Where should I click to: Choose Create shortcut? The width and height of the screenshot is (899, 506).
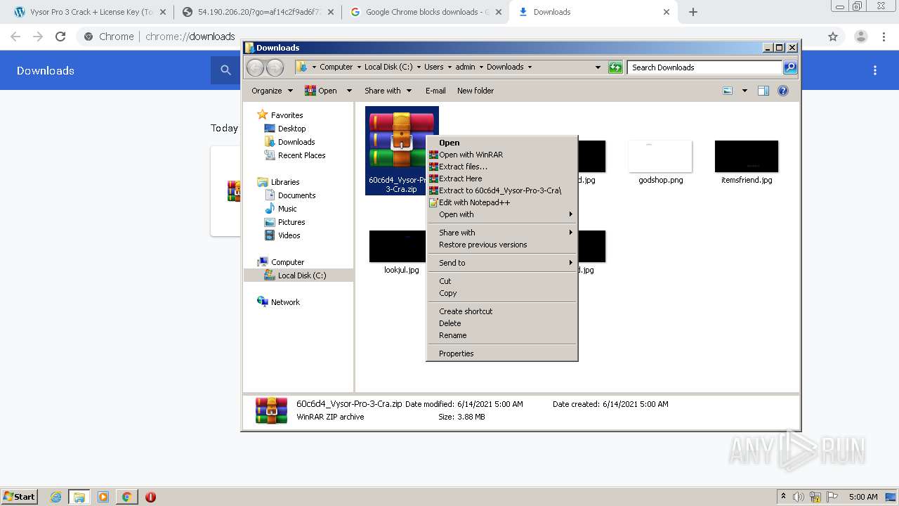(501, 311)
